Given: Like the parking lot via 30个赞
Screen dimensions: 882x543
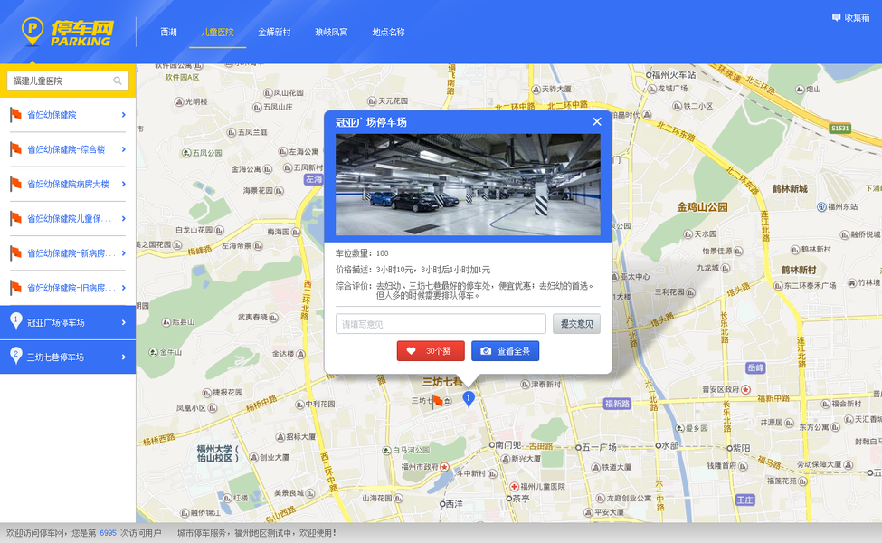Looking at the screenshot, I should pyautogui.click(x=431, y=351).
